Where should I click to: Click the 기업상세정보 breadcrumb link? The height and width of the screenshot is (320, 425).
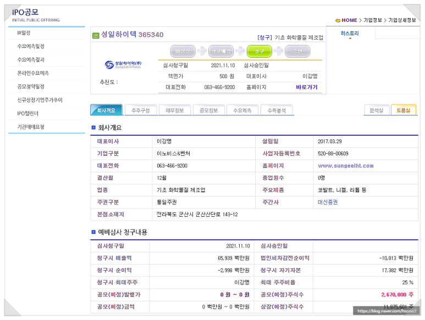coord(402,20)
